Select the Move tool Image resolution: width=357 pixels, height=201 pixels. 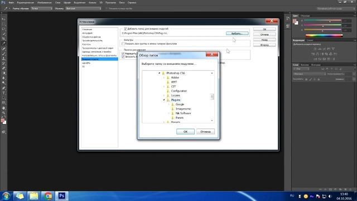(3, 20)
